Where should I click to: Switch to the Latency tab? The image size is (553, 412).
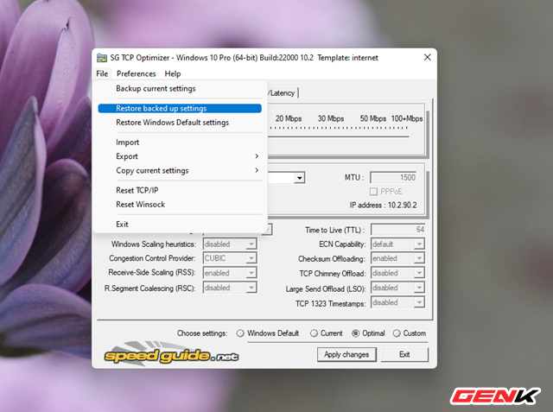click(x=283, y=93)
